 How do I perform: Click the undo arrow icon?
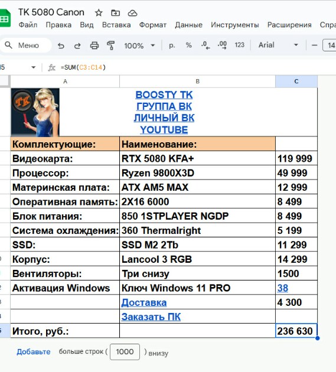[x=61, y=45]
